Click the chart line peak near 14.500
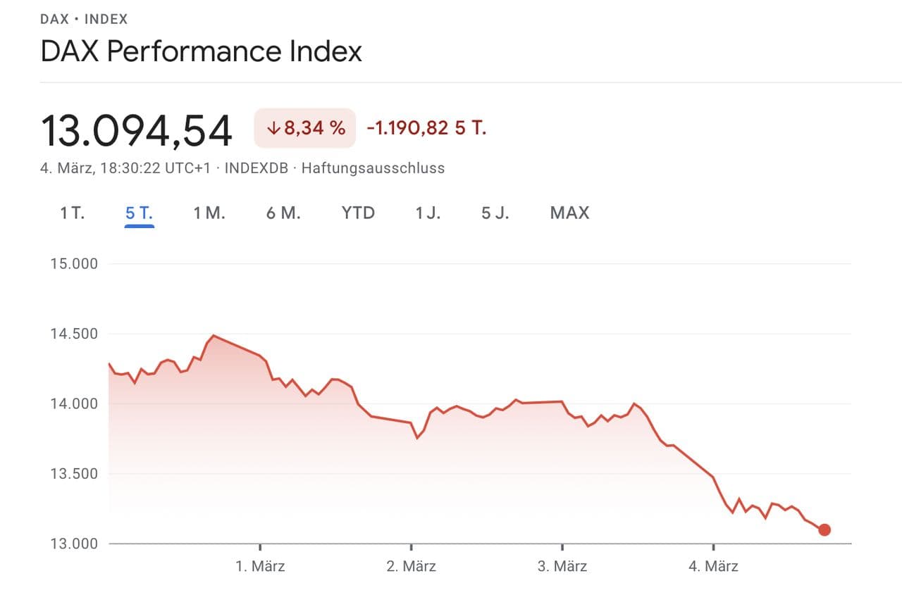 point(214,336)
